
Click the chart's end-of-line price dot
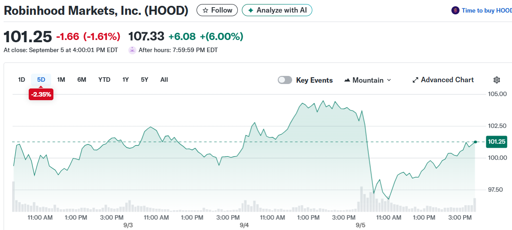click(476, 142)
